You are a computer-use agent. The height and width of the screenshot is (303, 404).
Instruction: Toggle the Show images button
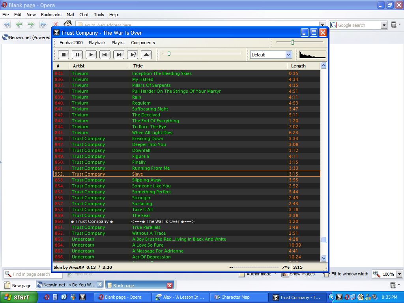point(285,274)
